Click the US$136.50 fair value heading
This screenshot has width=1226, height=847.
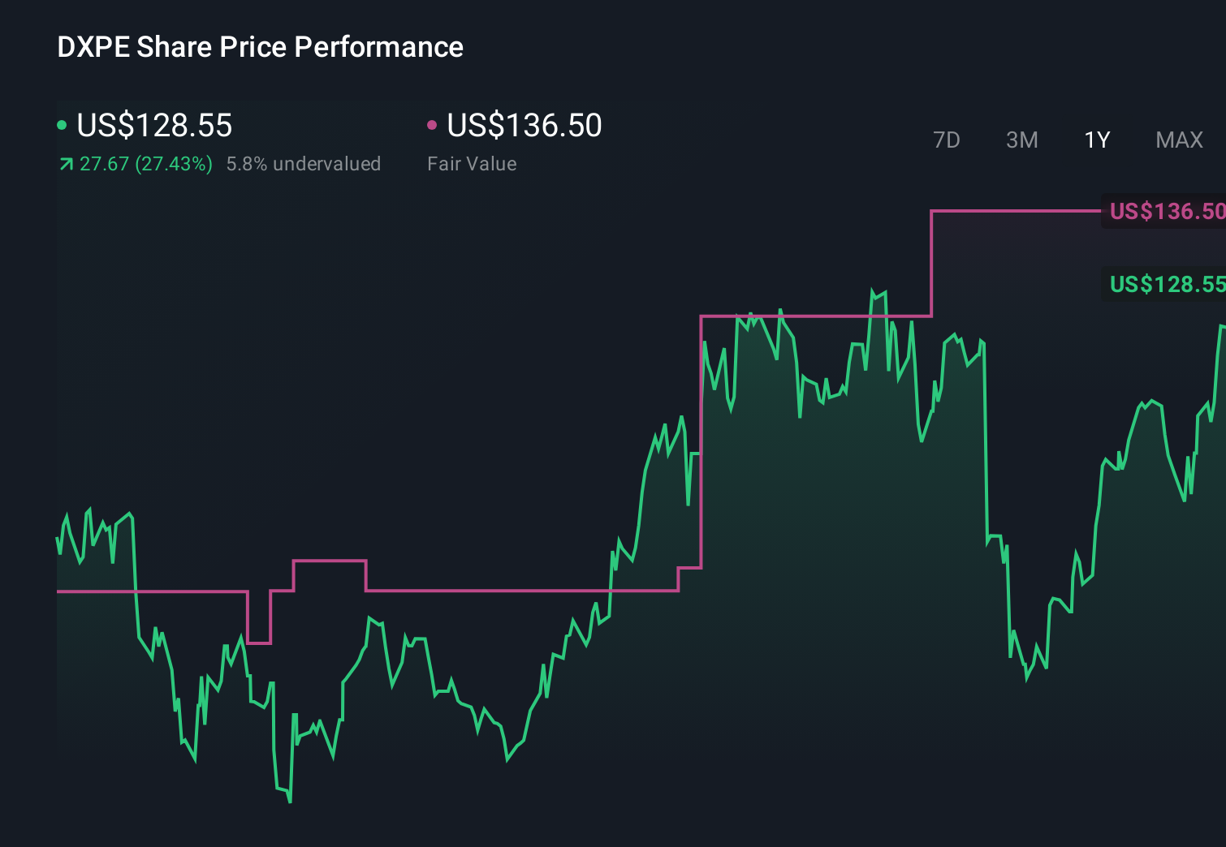click(525, 126)
